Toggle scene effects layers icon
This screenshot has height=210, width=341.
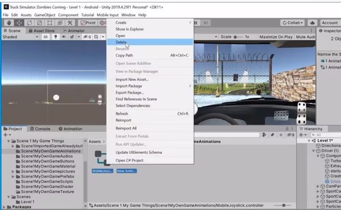pyautogui.click(x=72, y=37)
